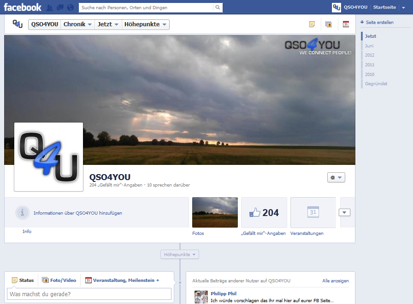Open the gear settings dropdown
Viewport: 413px width, 304px height.
point(336,177)
